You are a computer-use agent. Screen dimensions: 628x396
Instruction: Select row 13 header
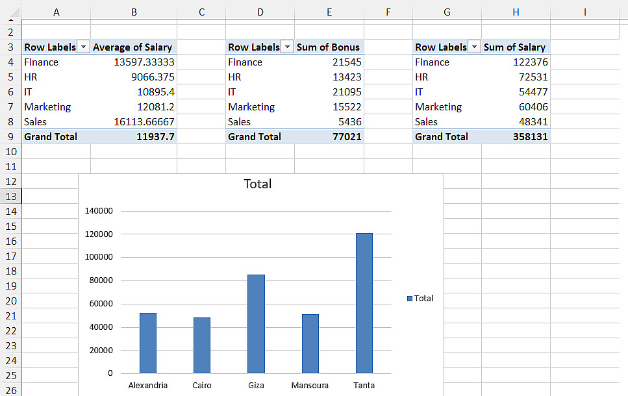point(11,196)
